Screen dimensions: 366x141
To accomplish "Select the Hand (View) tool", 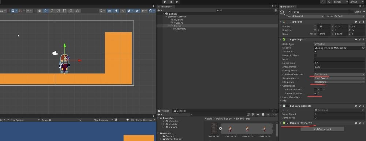I will point(40,11).
